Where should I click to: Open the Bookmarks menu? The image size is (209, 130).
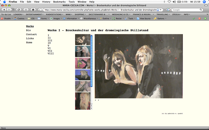[x=59, y=2]
